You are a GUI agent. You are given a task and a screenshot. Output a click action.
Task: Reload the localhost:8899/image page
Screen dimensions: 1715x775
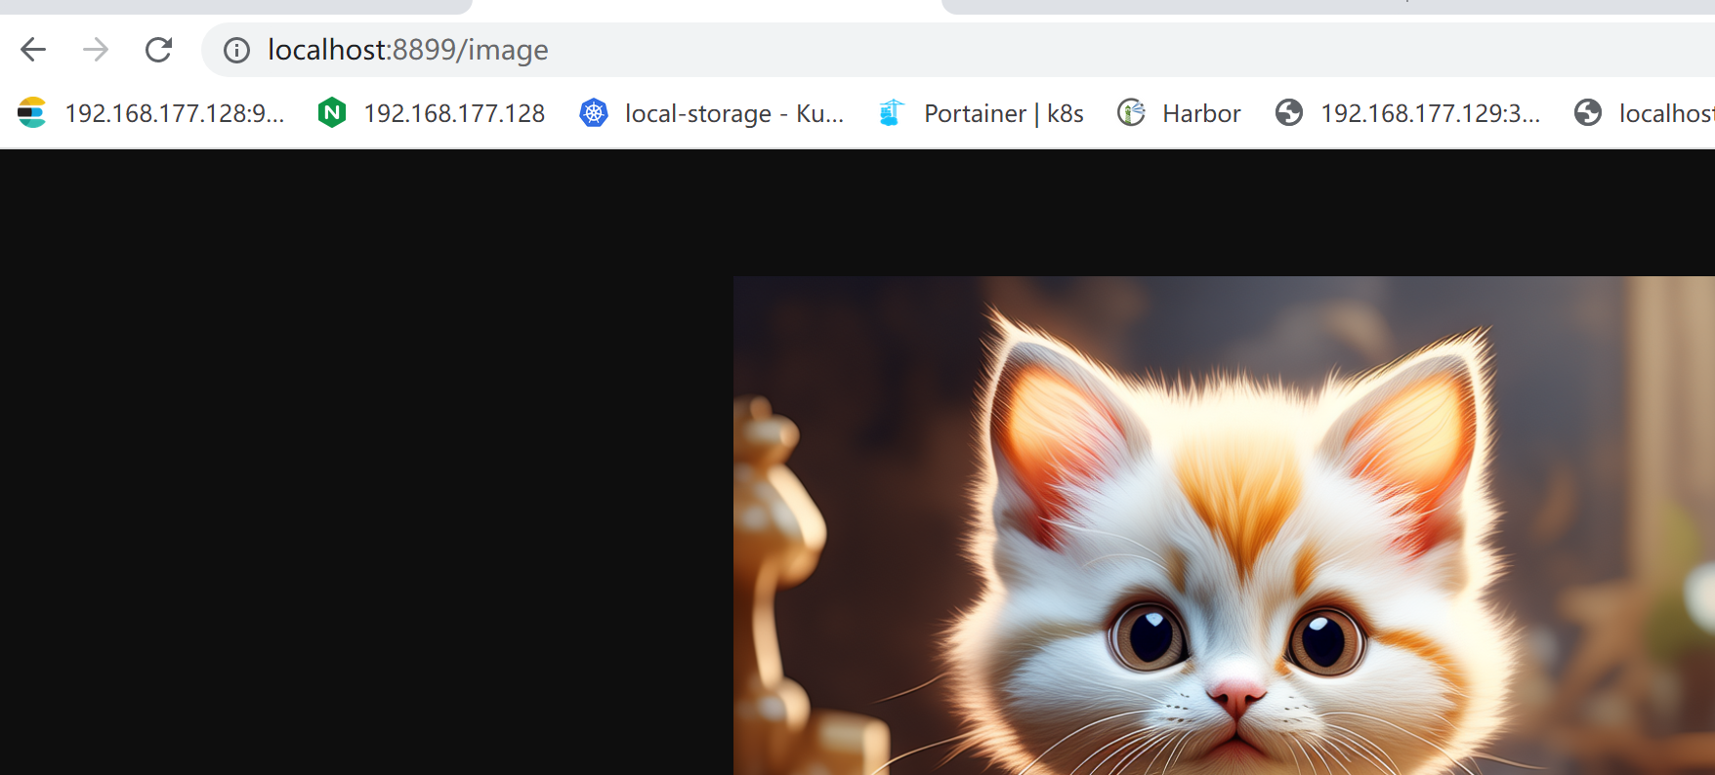158,50
